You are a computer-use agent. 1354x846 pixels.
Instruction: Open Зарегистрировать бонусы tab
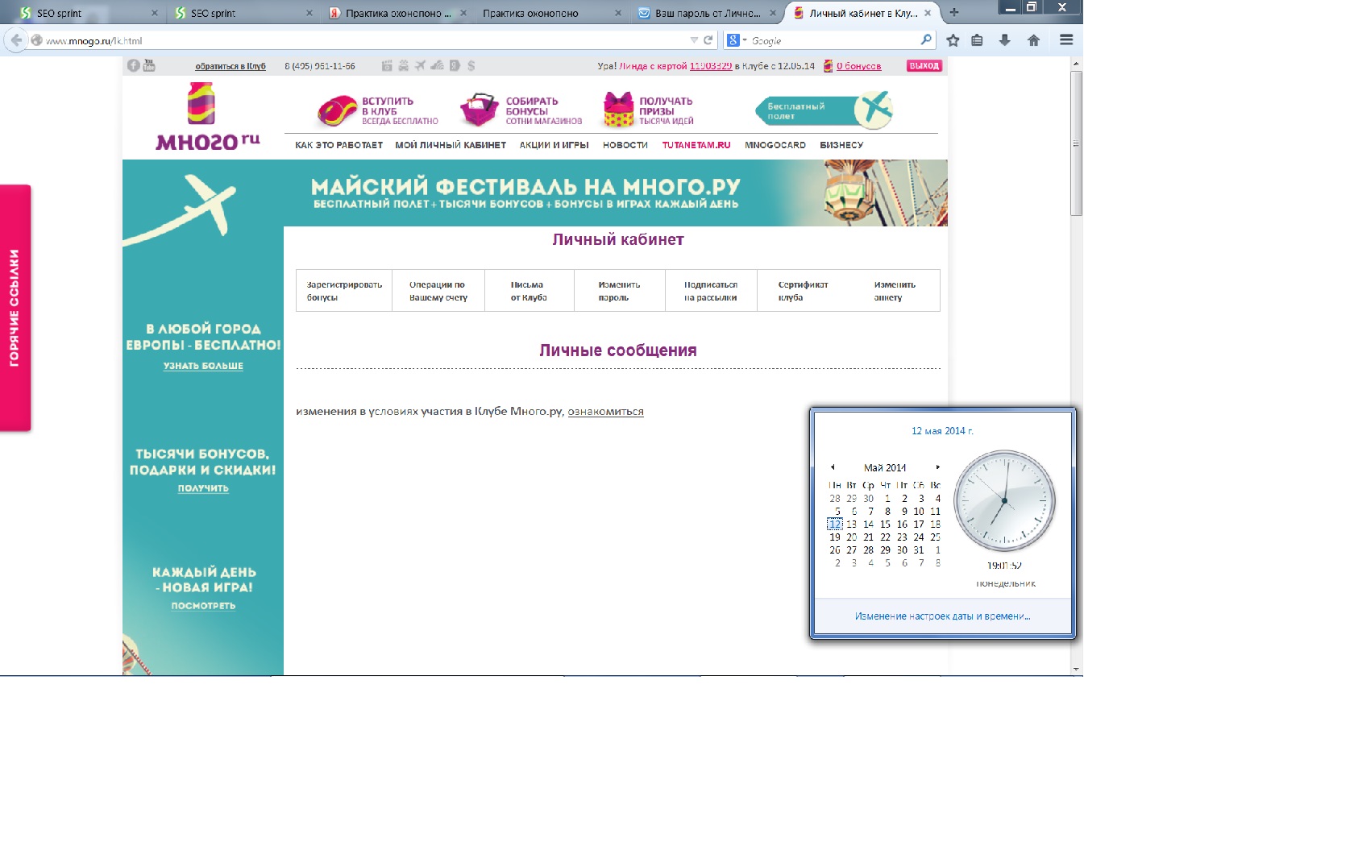coord(344,291)
